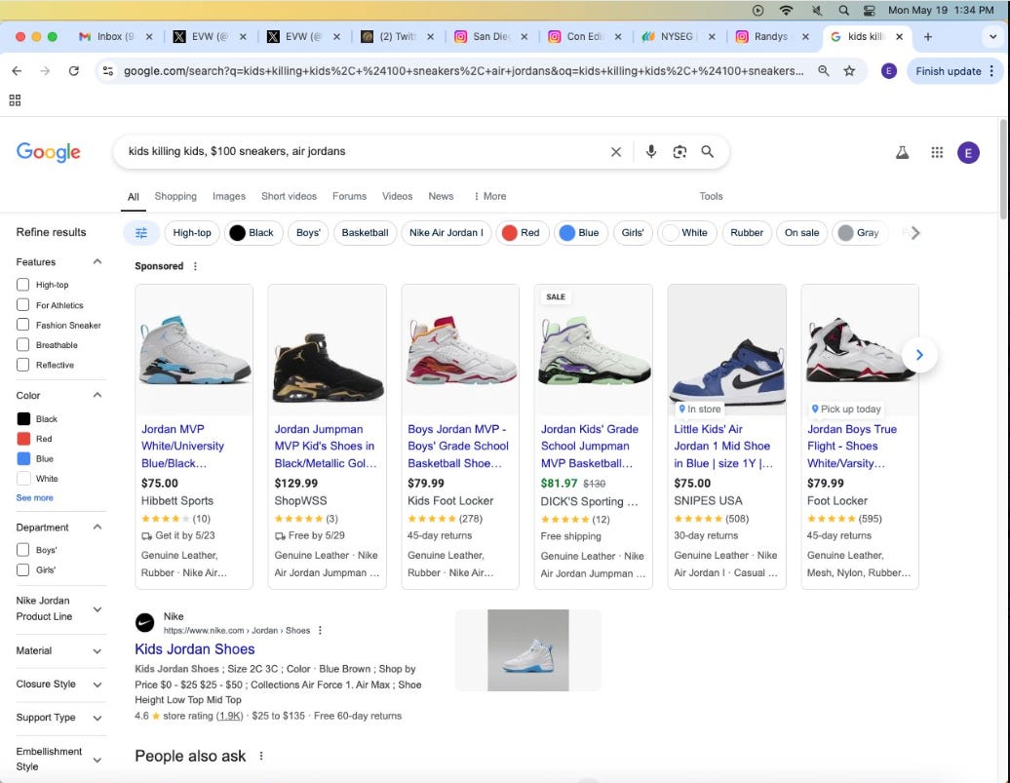The width and height of the screenshot is (1010, 783).
Task: Click the zoom magnifier icon in address bar
Action: click(x=823, y=71)
